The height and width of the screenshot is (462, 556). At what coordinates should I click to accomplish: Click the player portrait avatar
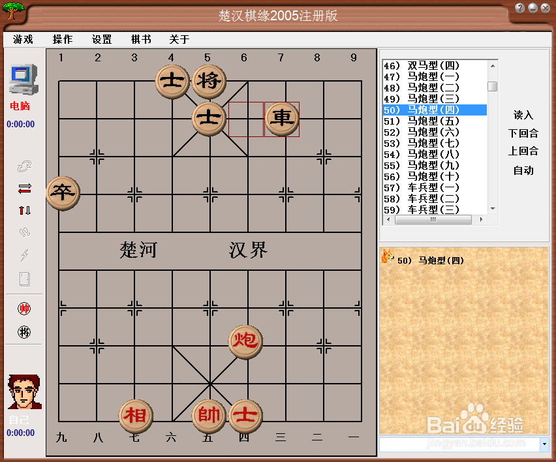click(x=24, y=392)
